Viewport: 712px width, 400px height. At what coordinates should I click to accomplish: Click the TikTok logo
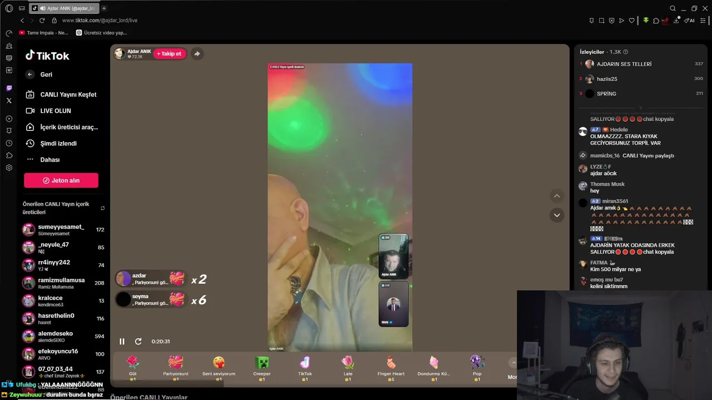47,56
